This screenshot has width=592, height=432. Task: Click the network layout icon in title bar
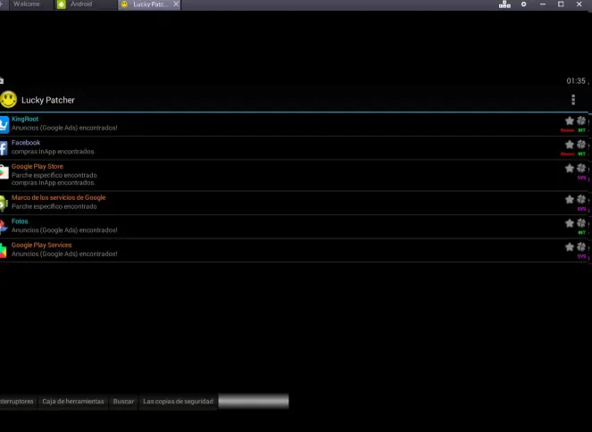[504, 4]
